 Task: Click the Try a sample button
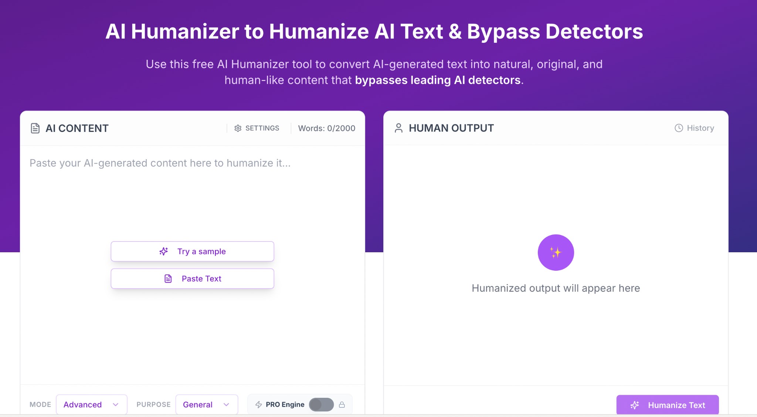(192, 251)
